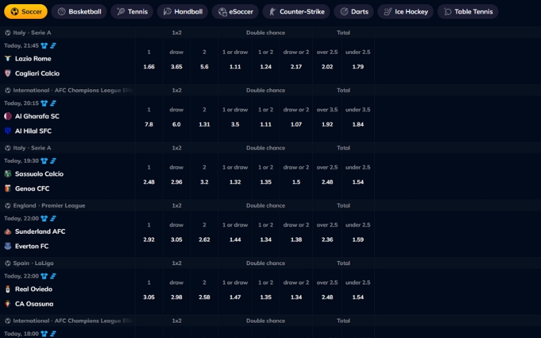Switch to the Ice Hockey tab
Screen dimensions: 541x338
pyautogui.click(x=405, y=11)
